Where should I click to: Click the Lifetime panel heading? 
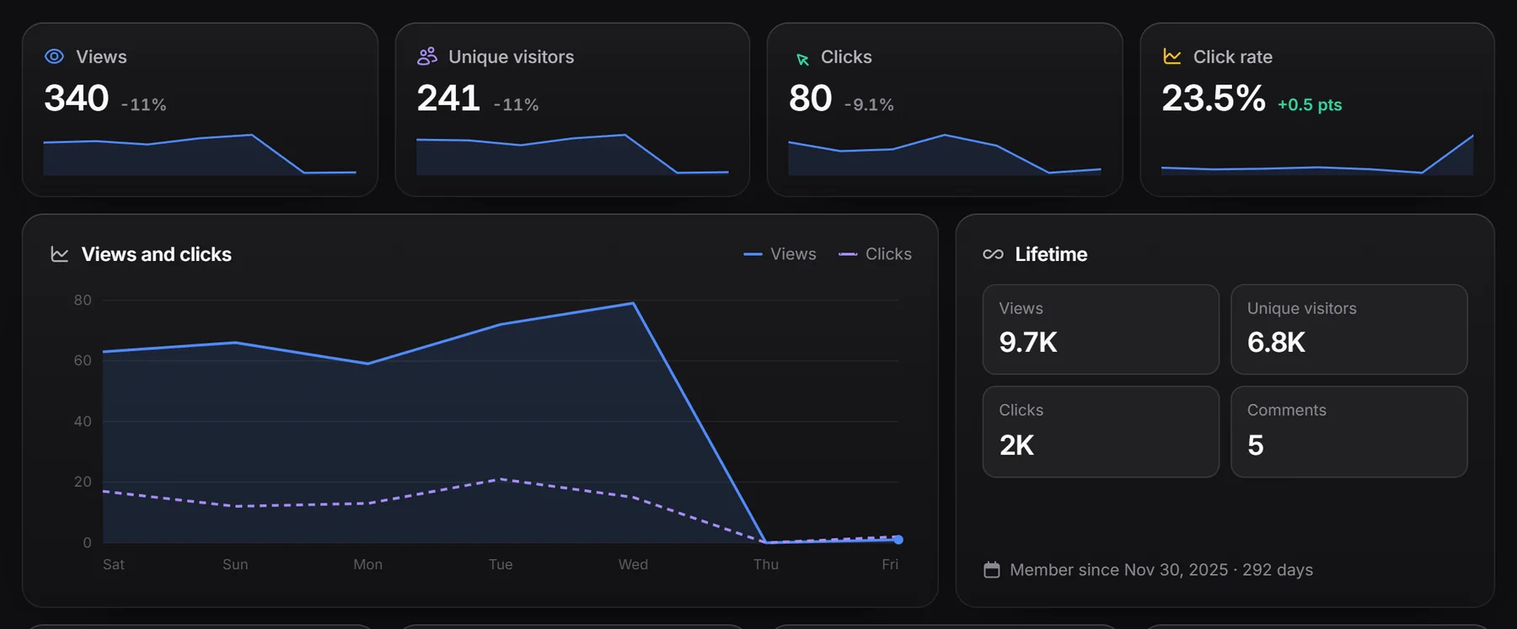pyautogui.click(x=1051, y=254)
